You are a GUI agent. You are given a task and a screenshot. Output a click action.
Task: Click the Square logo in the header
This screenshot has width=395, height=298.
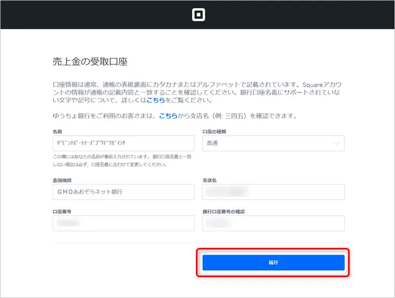coord(198,15)
